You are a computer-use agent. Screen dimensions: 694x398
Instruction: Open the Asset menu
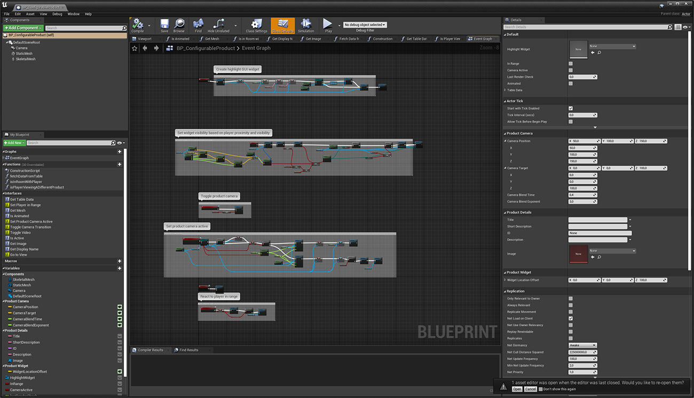[30, 14]
